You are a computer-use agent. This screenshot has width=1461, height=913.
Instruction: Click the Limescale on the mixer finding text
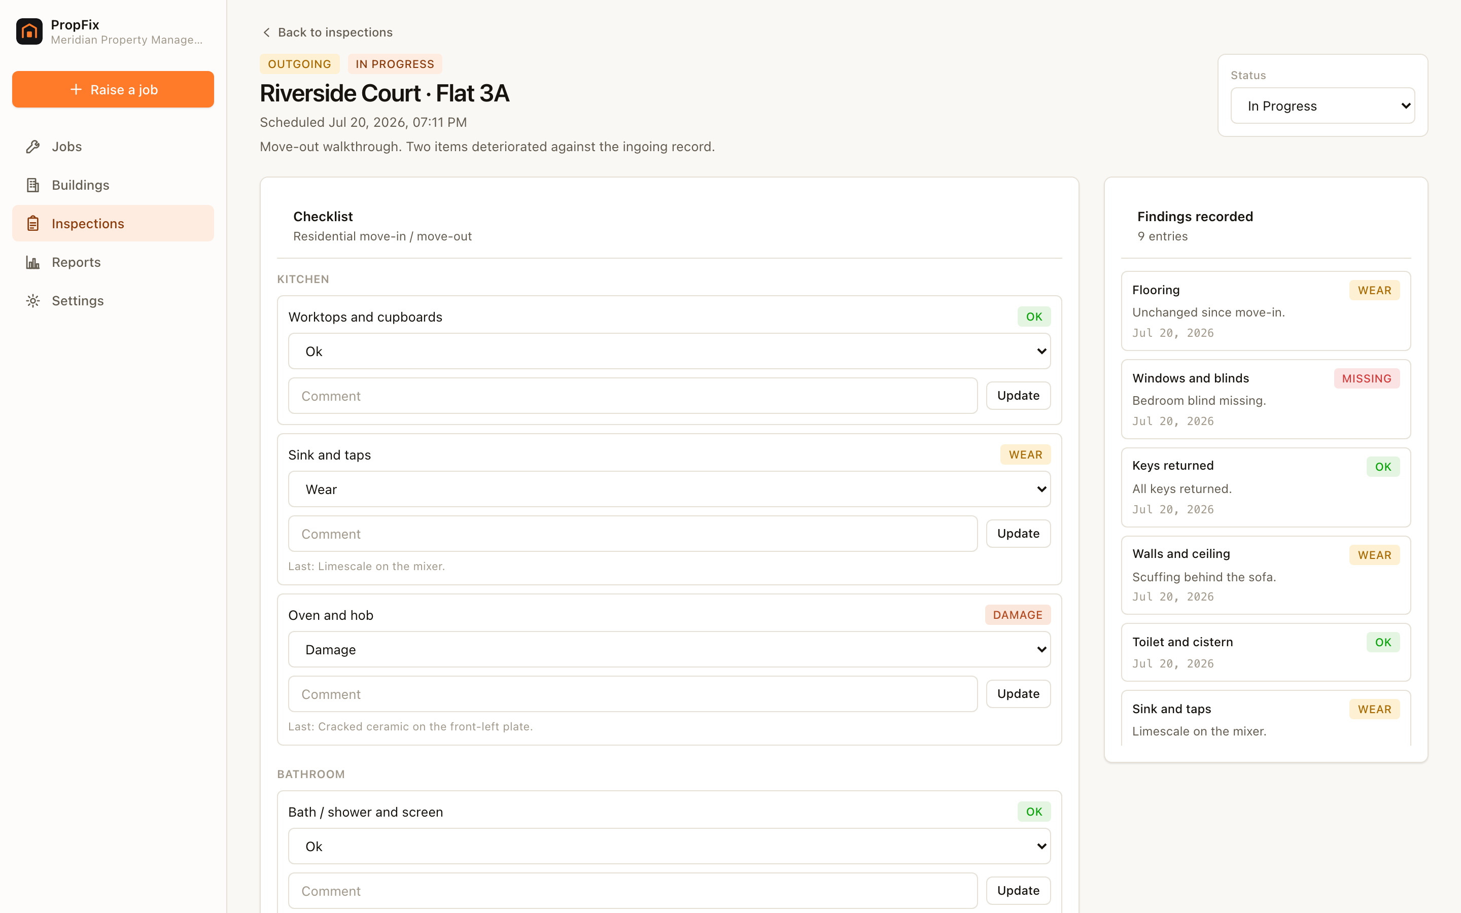pyautogui.click(x=1199, y=731)
